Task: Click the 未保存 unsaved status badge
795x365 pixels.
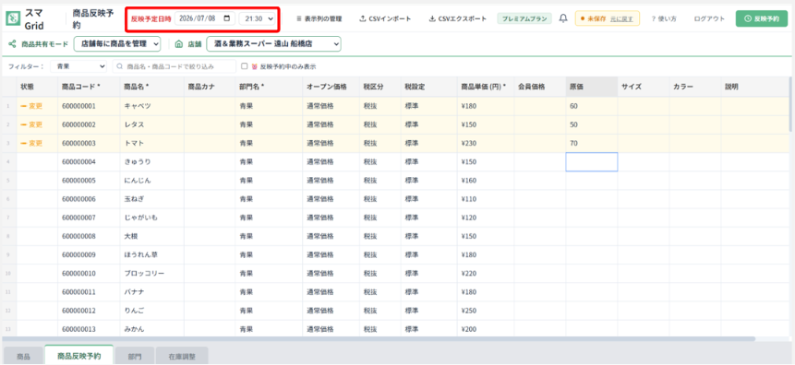Action: point(607,18)
